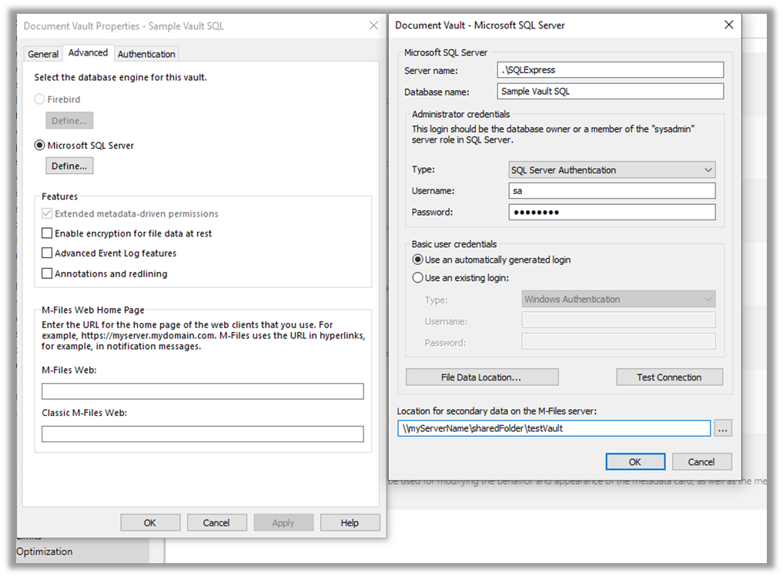Enable encryption for file data at rest
This screenshot has height=577, width=783.
[x=48, y=233]
